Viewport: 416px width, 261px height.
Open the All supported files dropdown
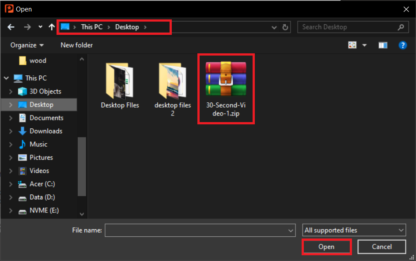(x=353, y=230)
